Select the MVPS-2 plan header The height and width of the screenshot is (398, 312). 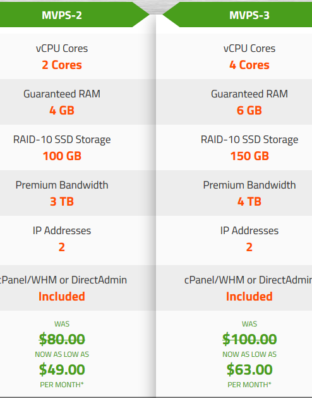point(62,15)
